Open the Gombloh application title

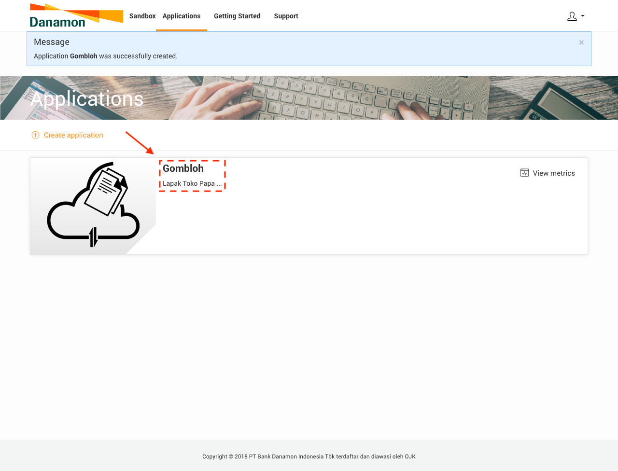pyautogui.click(x=183, y=168)
